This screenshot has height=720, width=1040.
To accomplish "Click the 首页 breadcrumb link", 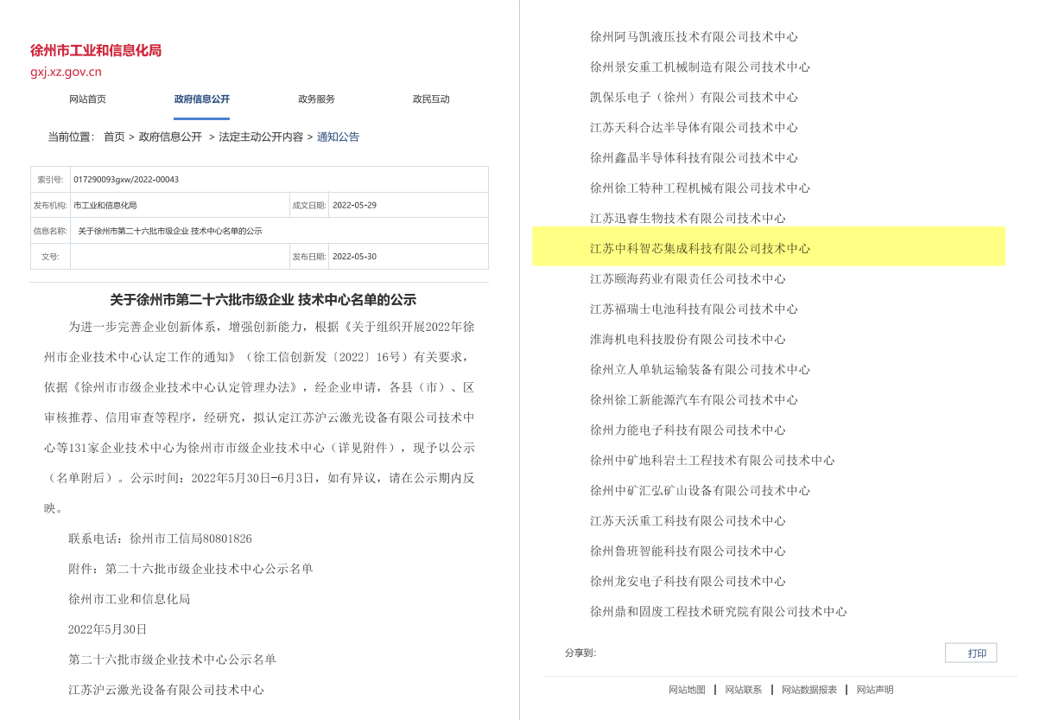I will click(x=114, y=137).
